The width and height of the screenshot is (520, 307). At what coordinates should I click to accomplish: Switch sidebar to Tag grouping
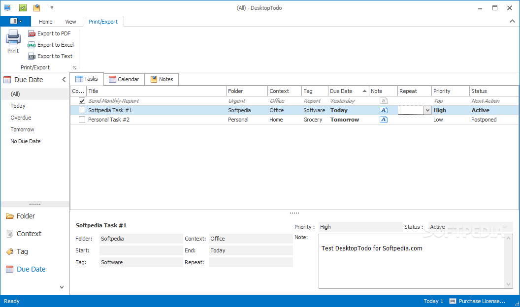coord(17,252)
